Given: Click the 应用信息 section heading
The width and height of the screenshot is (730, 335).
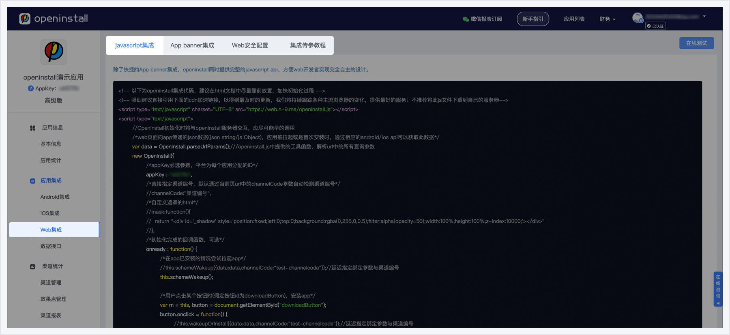Looking at the screenshot, I should [x=52, y=128].
